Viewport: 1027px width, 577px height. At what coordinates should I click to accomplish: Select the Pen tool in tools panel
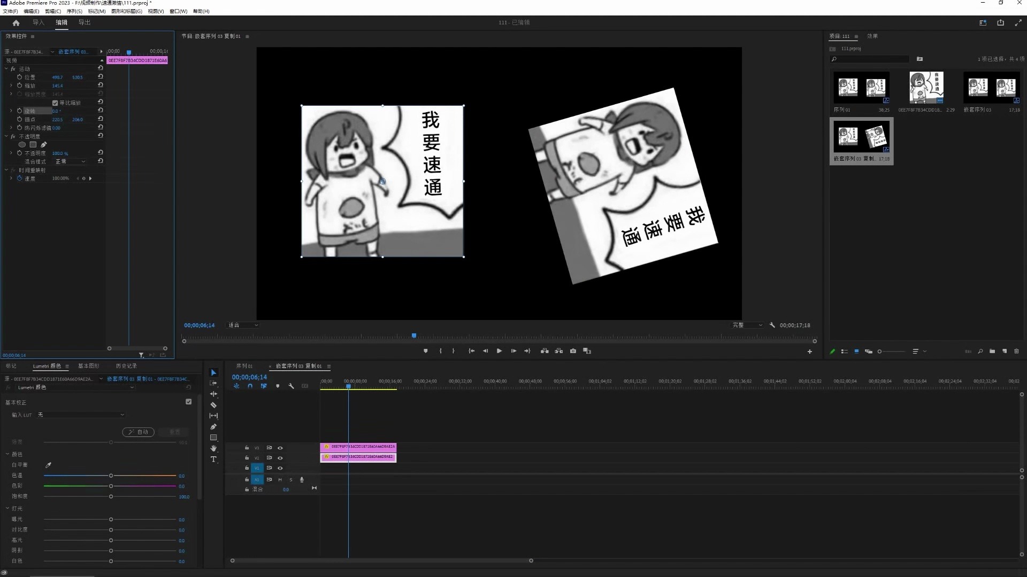213,427
